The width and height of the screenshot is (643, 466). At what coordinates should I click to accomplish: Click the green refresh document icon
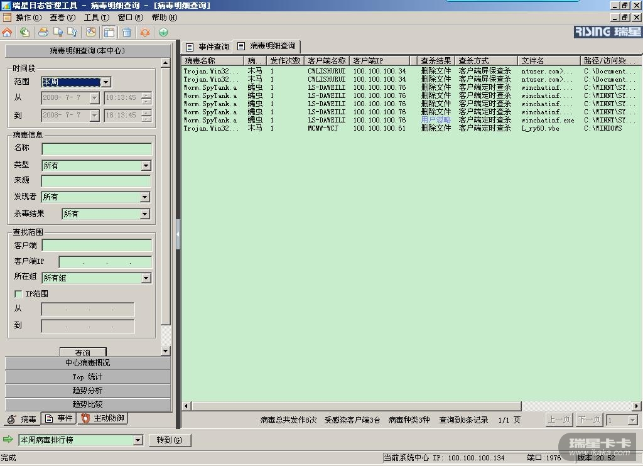pyautogui.click(x=24, y=32)
